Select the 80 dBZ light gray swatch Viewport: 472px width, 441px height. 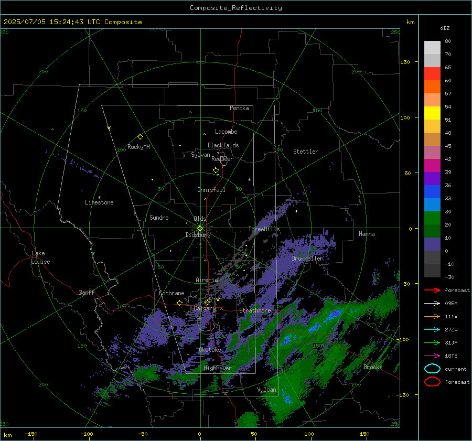(x=432, y=48)
